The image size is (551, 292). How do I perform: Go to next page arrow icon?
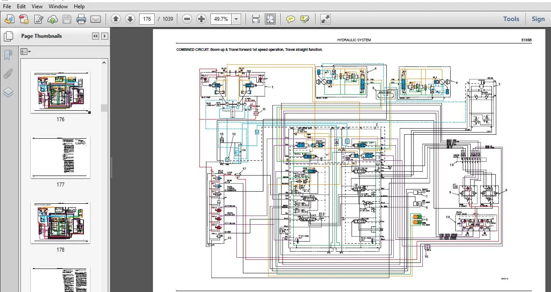130,19
